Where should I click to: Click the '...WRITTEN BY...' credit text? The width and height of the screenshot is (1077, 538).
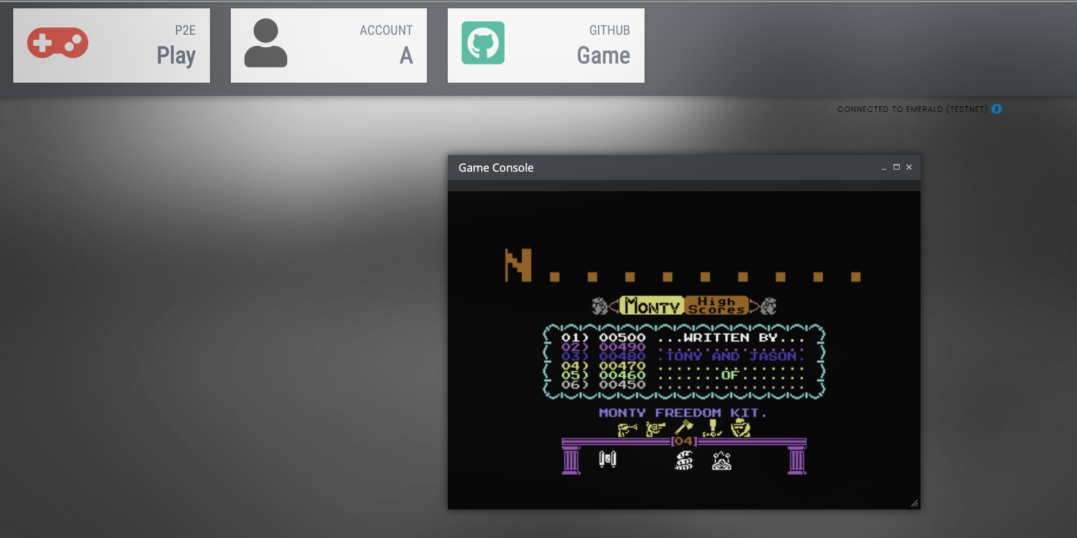pyautogui.click(x=731, y=338)
